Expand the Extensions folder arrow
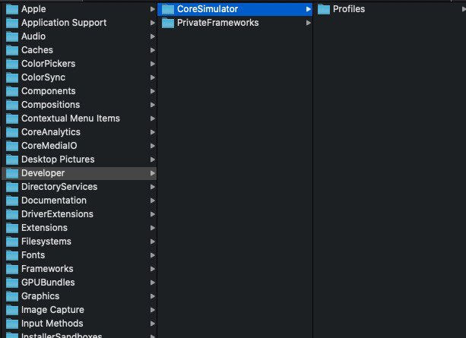466x338 pixels. point(153,228)
